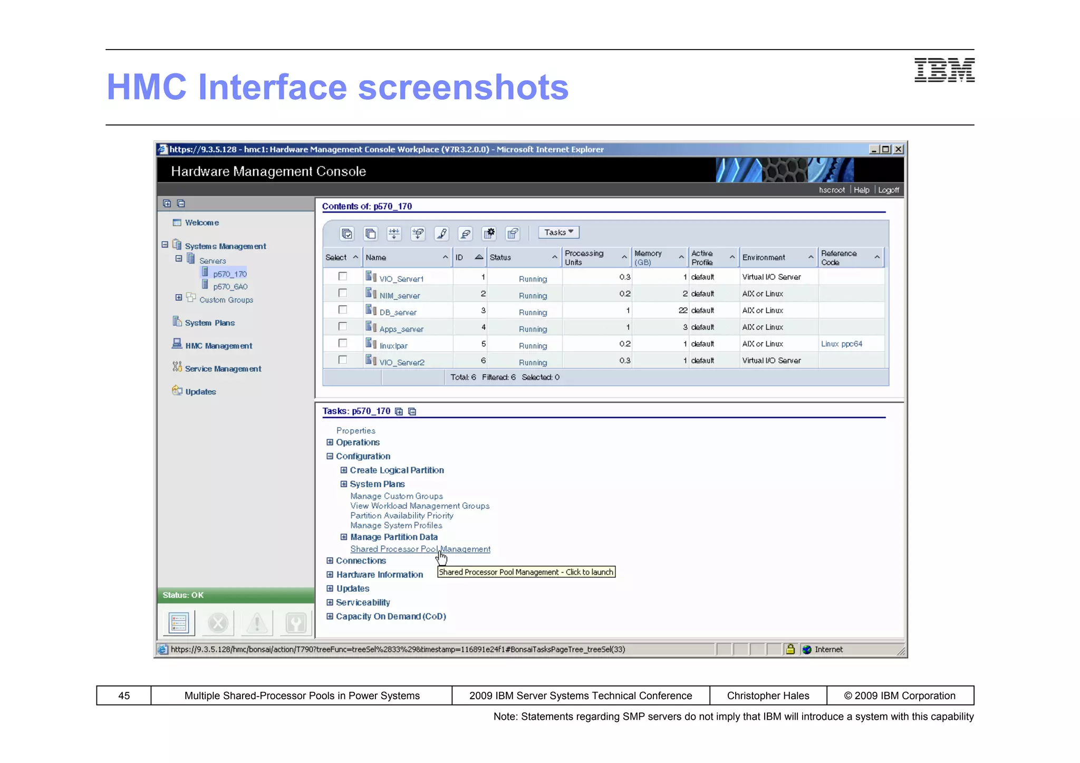
Task: Open the Welcome navigation item
Action: tap(201, 223)
